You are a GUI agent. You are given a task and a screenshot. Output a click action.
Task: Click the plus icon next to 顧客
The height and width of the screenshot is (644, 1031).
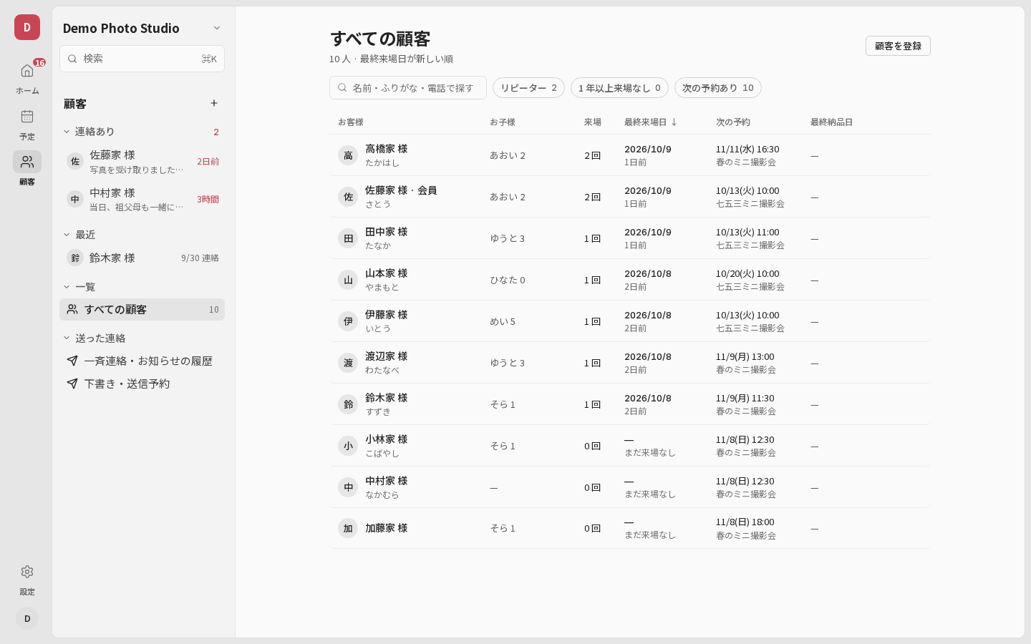coord(214,103)
